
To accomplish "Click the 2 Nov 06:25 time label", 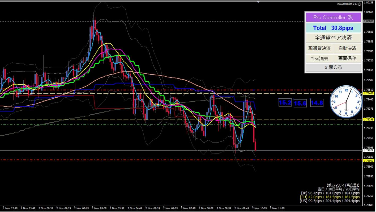I will 170,209.
